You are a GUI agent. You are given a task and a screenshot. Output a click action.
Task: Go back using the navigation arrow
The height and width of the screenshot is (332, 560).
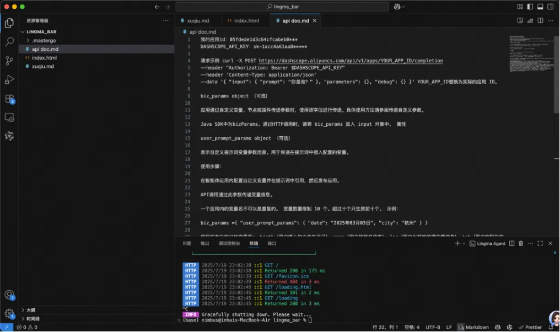[157, 7]
